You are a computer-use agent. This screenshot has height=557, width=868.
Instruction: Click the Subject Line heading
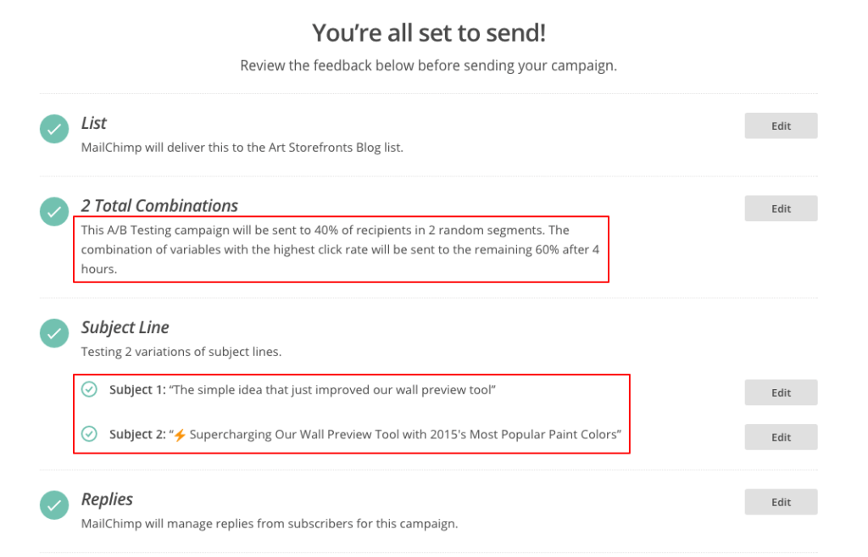coord(125,327)
